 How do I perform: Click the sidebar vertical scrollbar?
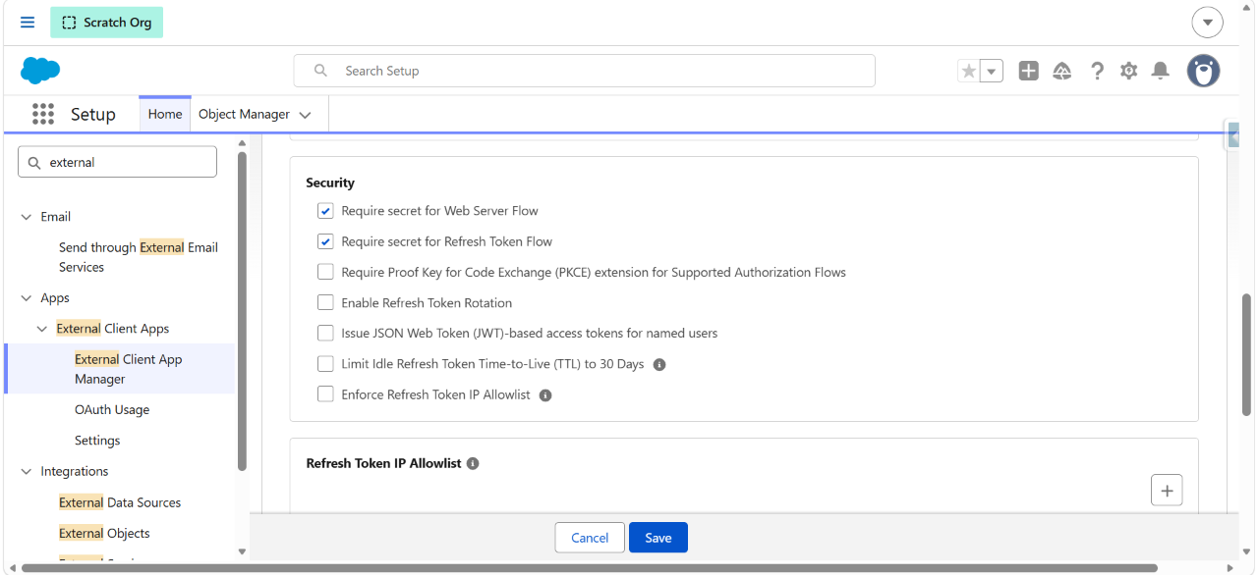pos(242,312)
